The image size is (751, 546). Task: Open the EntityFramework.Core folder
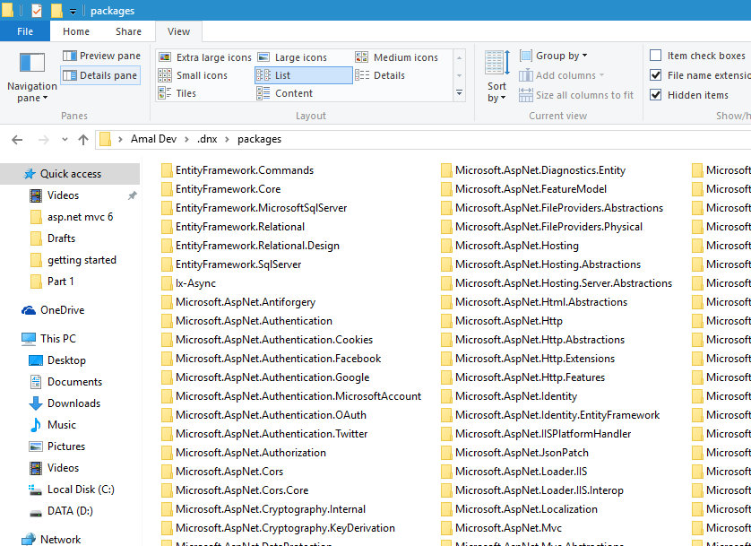(228, 189)
